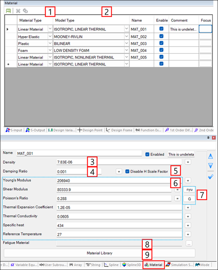218x270 pixels.
Task: Toggle Enable checkbox in the new unnamed row
Action: (161, 64)
